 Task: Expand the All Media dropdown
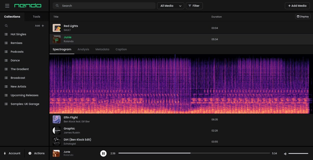pyautogui.click(x=170, y=6)
